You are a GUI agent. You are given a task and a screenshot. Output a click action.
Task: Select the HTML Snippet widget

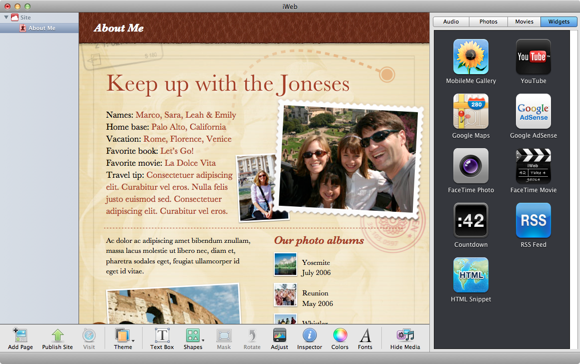pos(471,275)
